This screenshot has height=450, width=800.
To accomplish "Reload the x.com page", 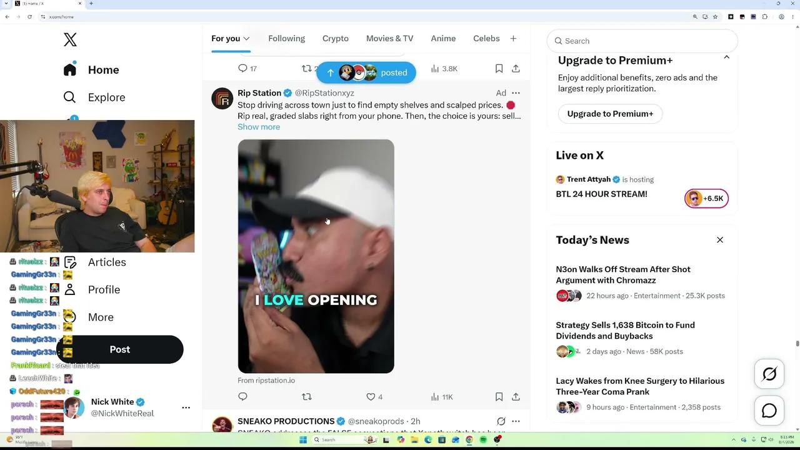I will pyautogui.click(x=29, y=17).
